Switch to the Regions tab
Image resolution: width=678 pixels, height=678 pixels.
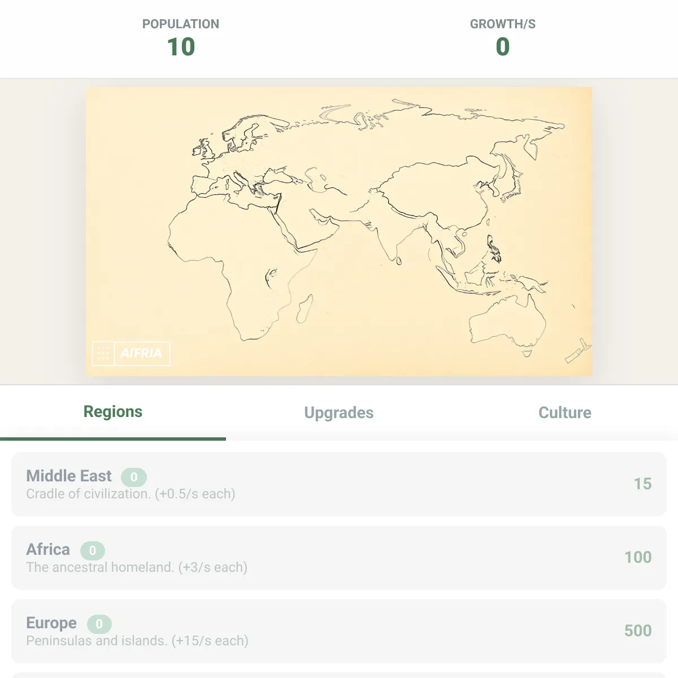click(113, 412)
